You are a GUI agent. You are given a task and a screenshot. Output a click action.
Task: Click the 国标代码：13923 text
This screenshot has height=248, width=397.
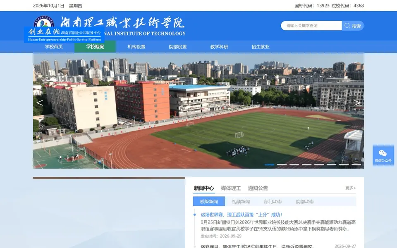click(x=312, y=5)
